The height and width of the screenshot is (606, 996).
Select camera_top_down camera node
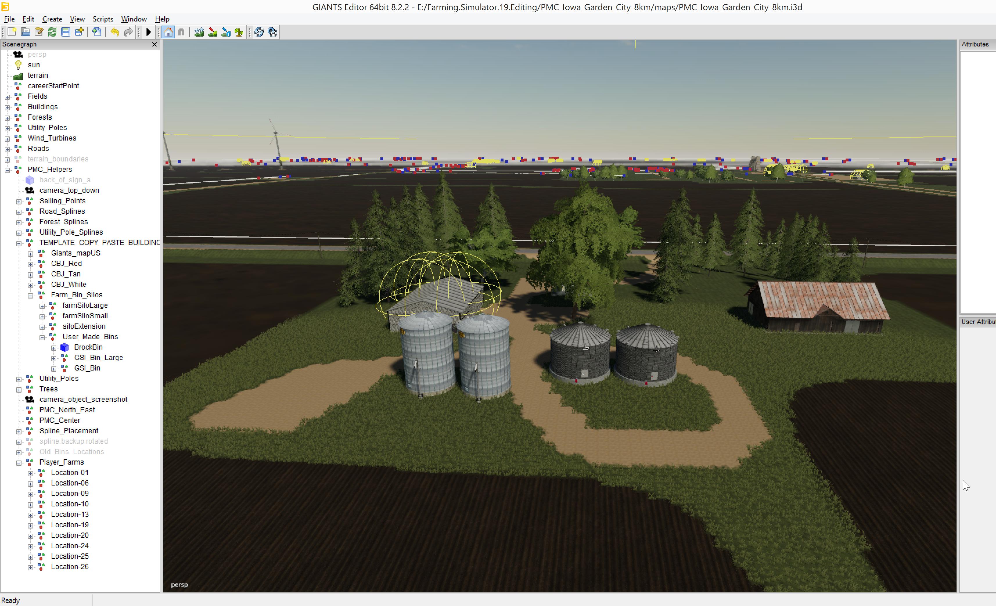[69, 190]
